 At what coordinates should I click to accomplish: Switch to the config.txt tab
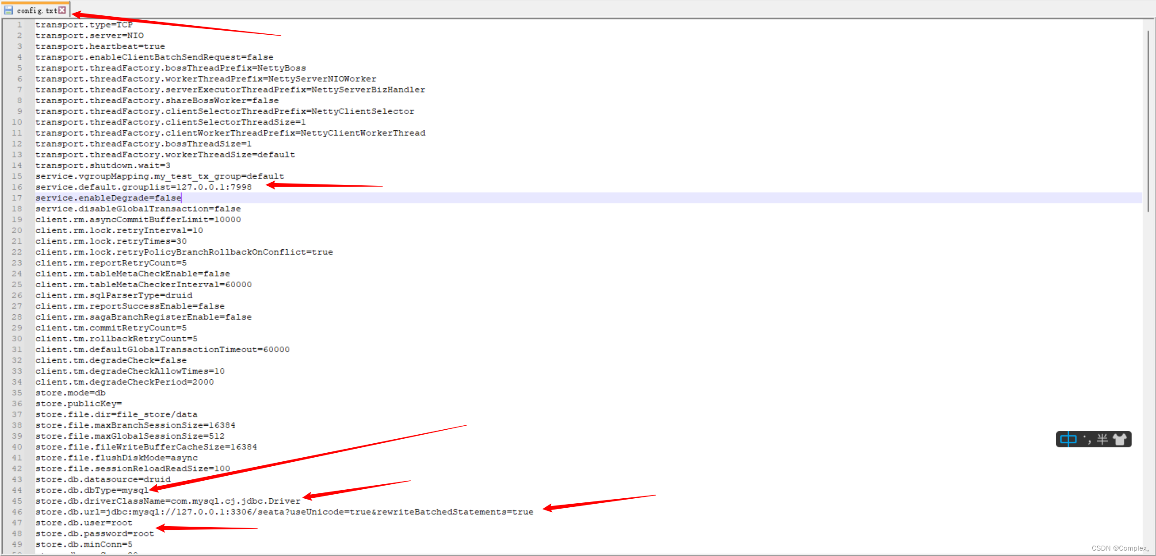36,10
